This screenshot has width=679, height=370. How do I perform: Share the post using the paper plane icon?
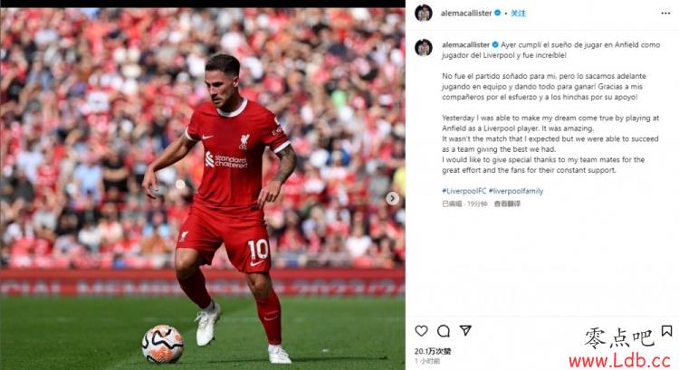[465, 330]
